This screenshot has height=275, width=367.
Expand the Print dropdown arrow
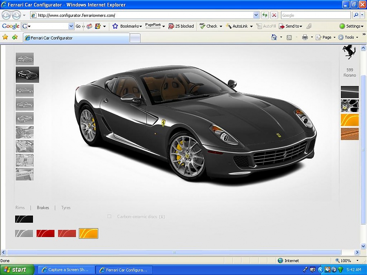click(x=312, y=37)
